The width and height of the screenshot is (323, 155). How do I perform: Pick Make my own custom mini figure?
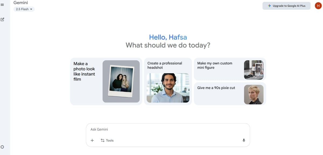tap(215, 65)
